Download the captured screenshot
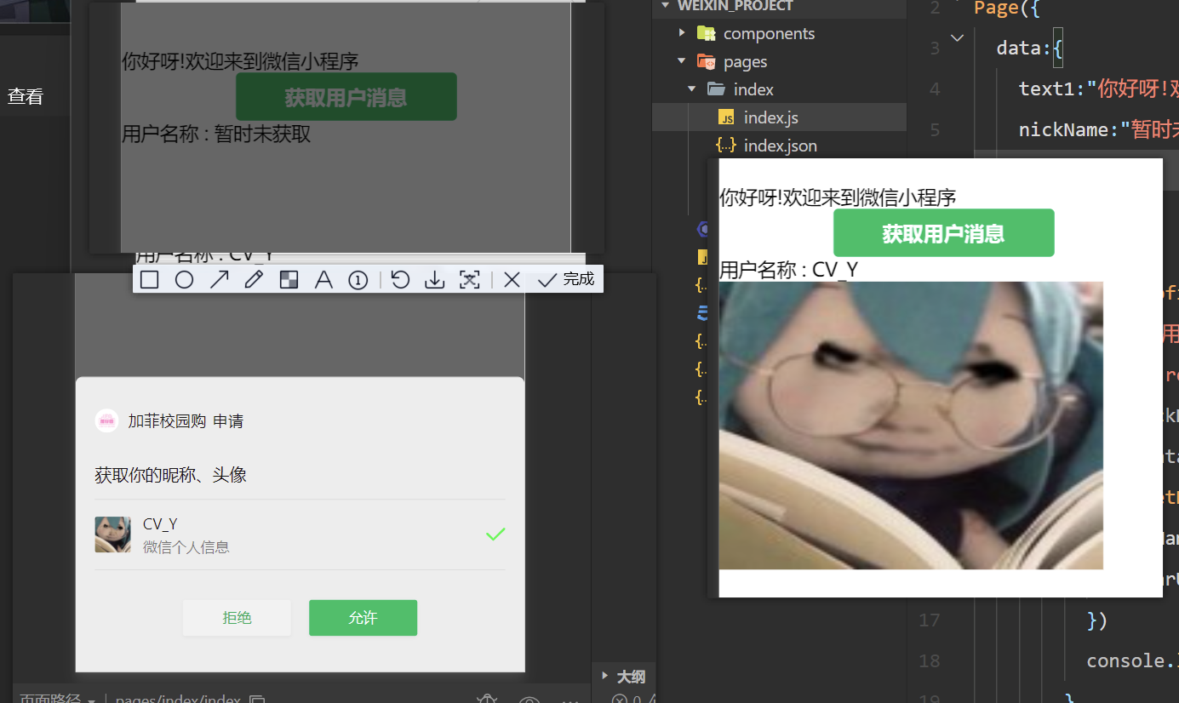 434,278
